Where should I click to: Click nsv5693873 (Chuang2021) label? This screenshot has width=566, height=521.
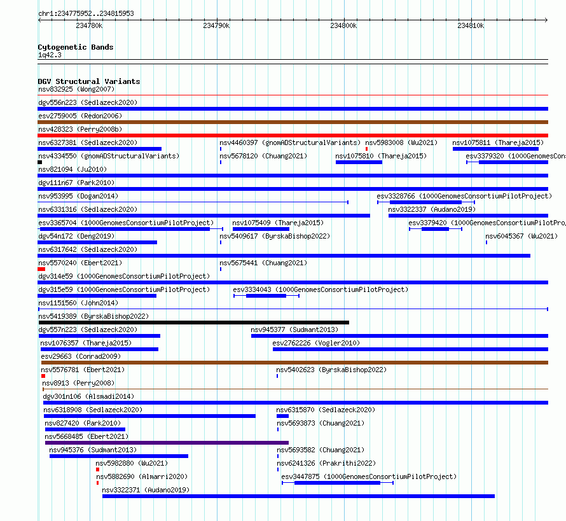pos(321,423)
